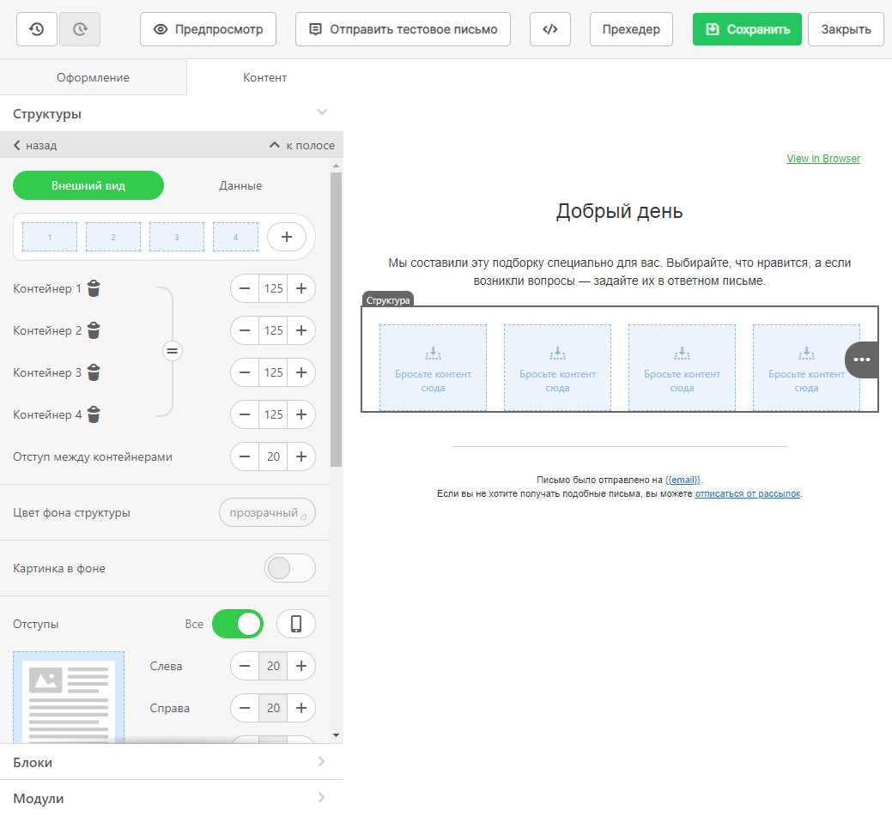Switch to the Оформление tab
This screenshot has width=892, height=816.
[93, 77]
